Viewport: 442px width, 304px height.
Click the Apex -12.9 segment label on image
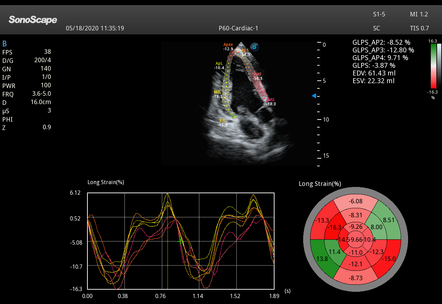(x=228, y=47)
